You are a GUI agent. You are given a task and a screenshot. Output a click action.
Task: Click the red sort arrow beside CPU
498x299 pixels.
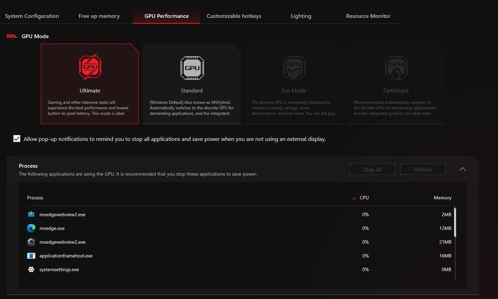click(x=354, y=198)
